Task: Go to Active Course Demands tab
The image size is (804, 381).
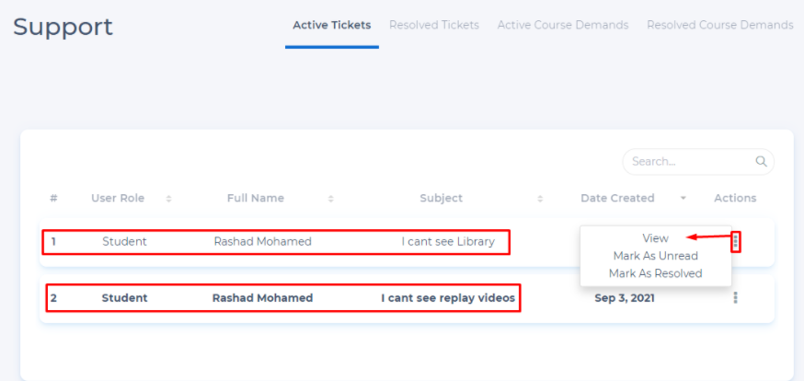Action: [563, 25]
